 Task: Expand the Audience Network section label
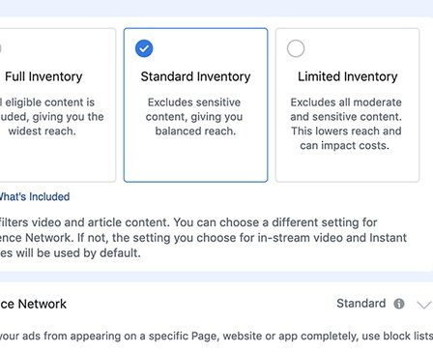33,304
